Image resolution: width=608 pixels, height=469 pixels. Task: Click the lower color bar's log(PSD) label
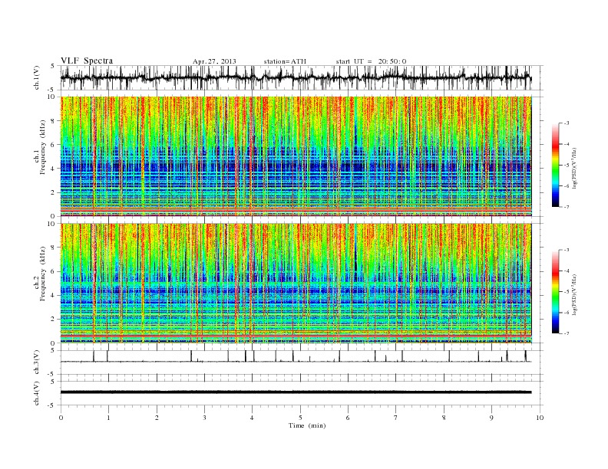pos(574,294)
